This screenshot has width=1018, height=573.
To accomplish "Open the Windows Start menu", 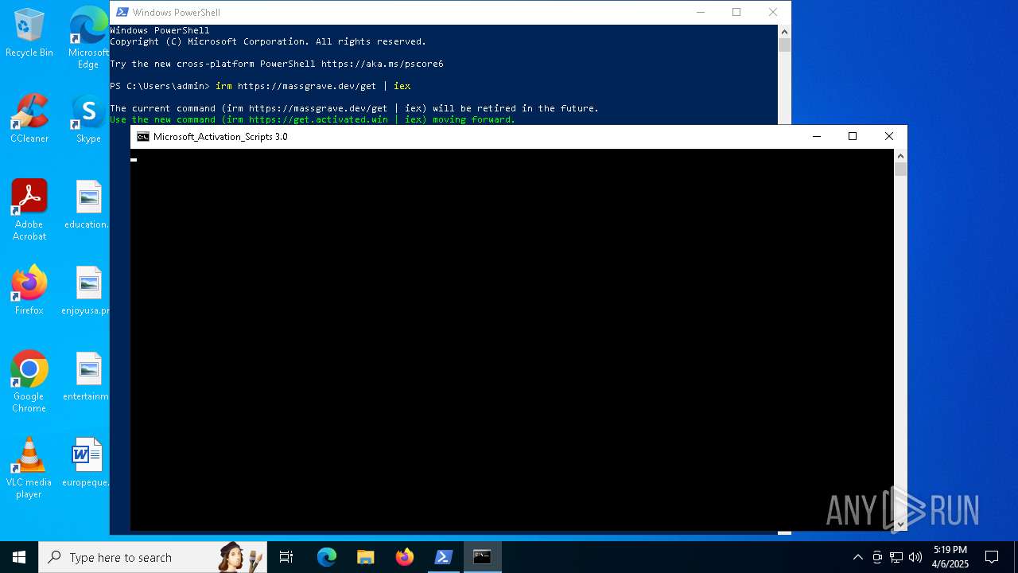I will [19, 557].
